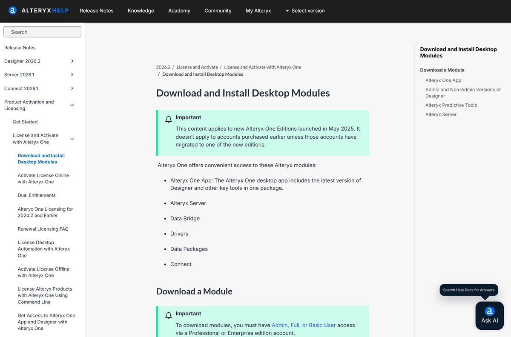Jump to Download a Module in page outline
Image resolution: width=511 pixels, height=337 pixels.
[x=442, y=70]
